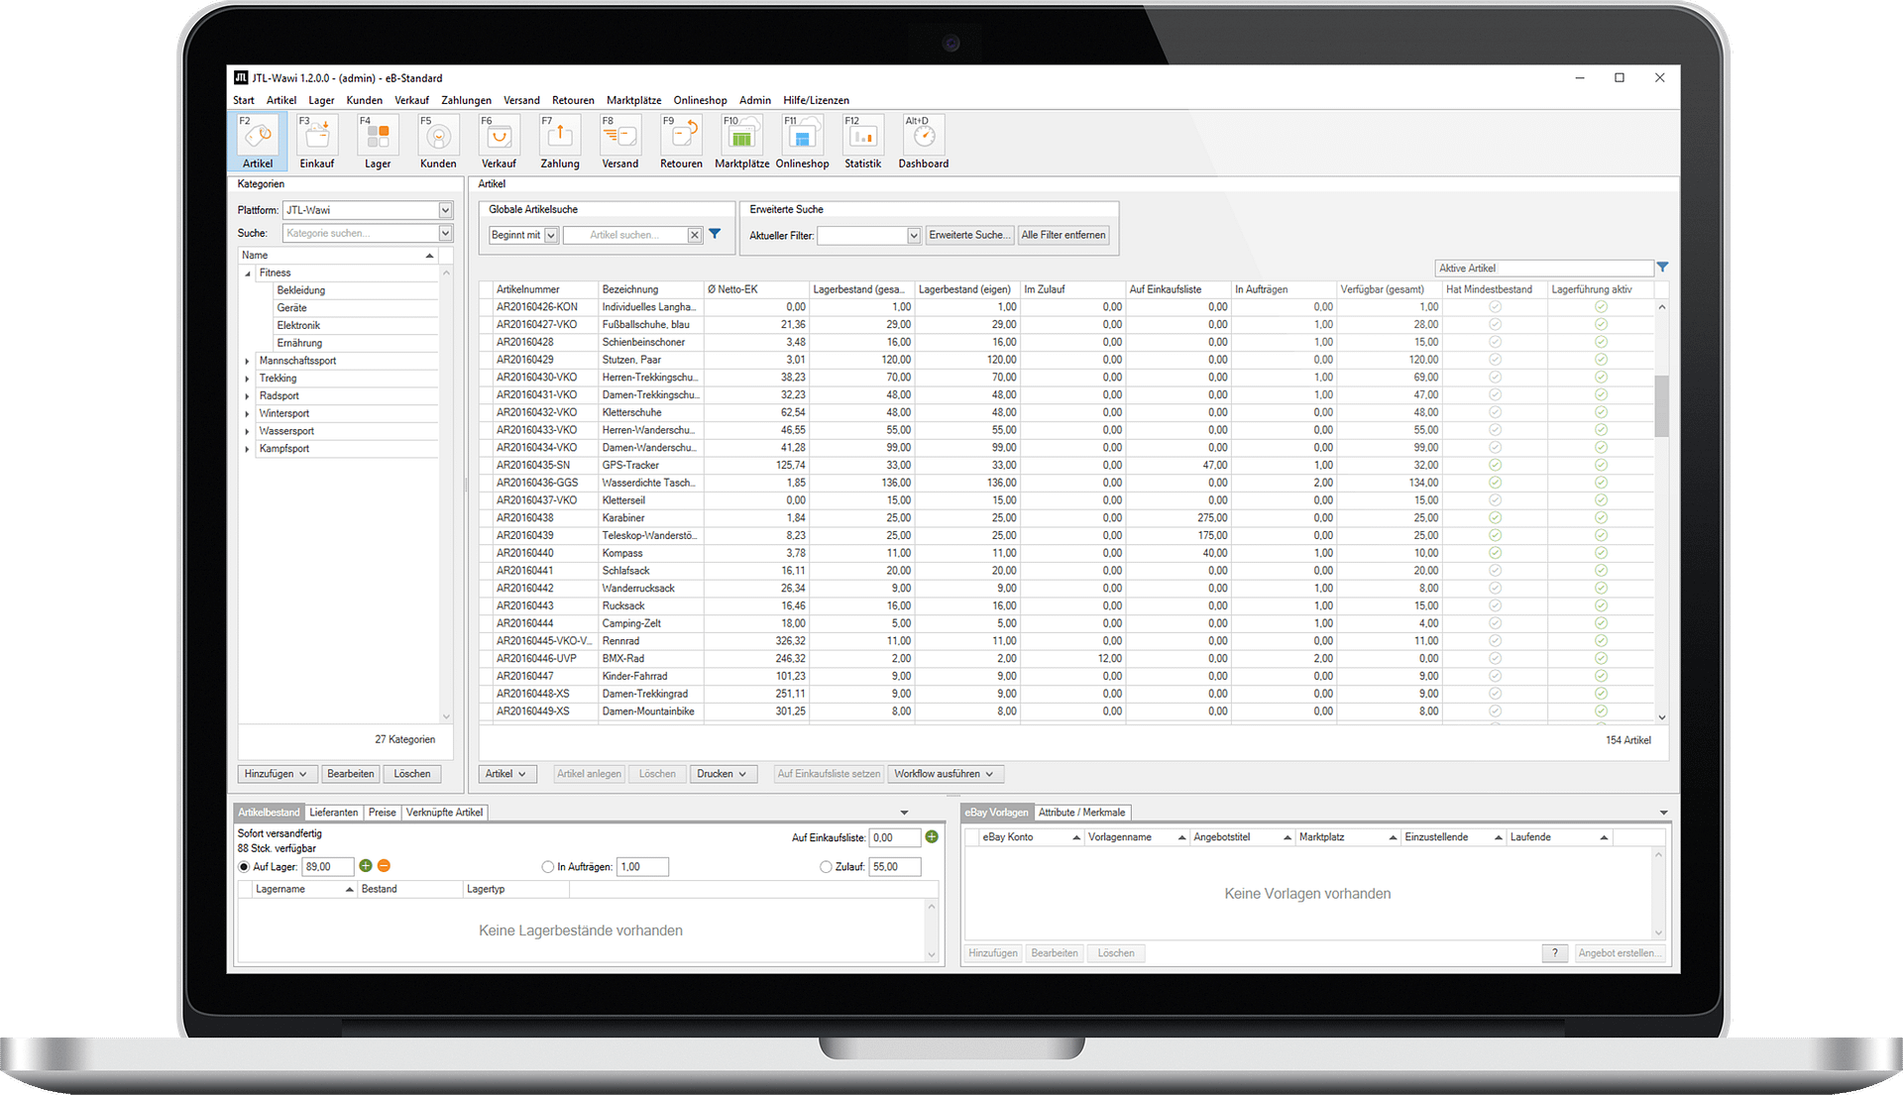Toggle Lagerführung aktiv for BMX-Rad row
The height and width of the screenshot is (1095, 1903).
tap(1601, 658)
